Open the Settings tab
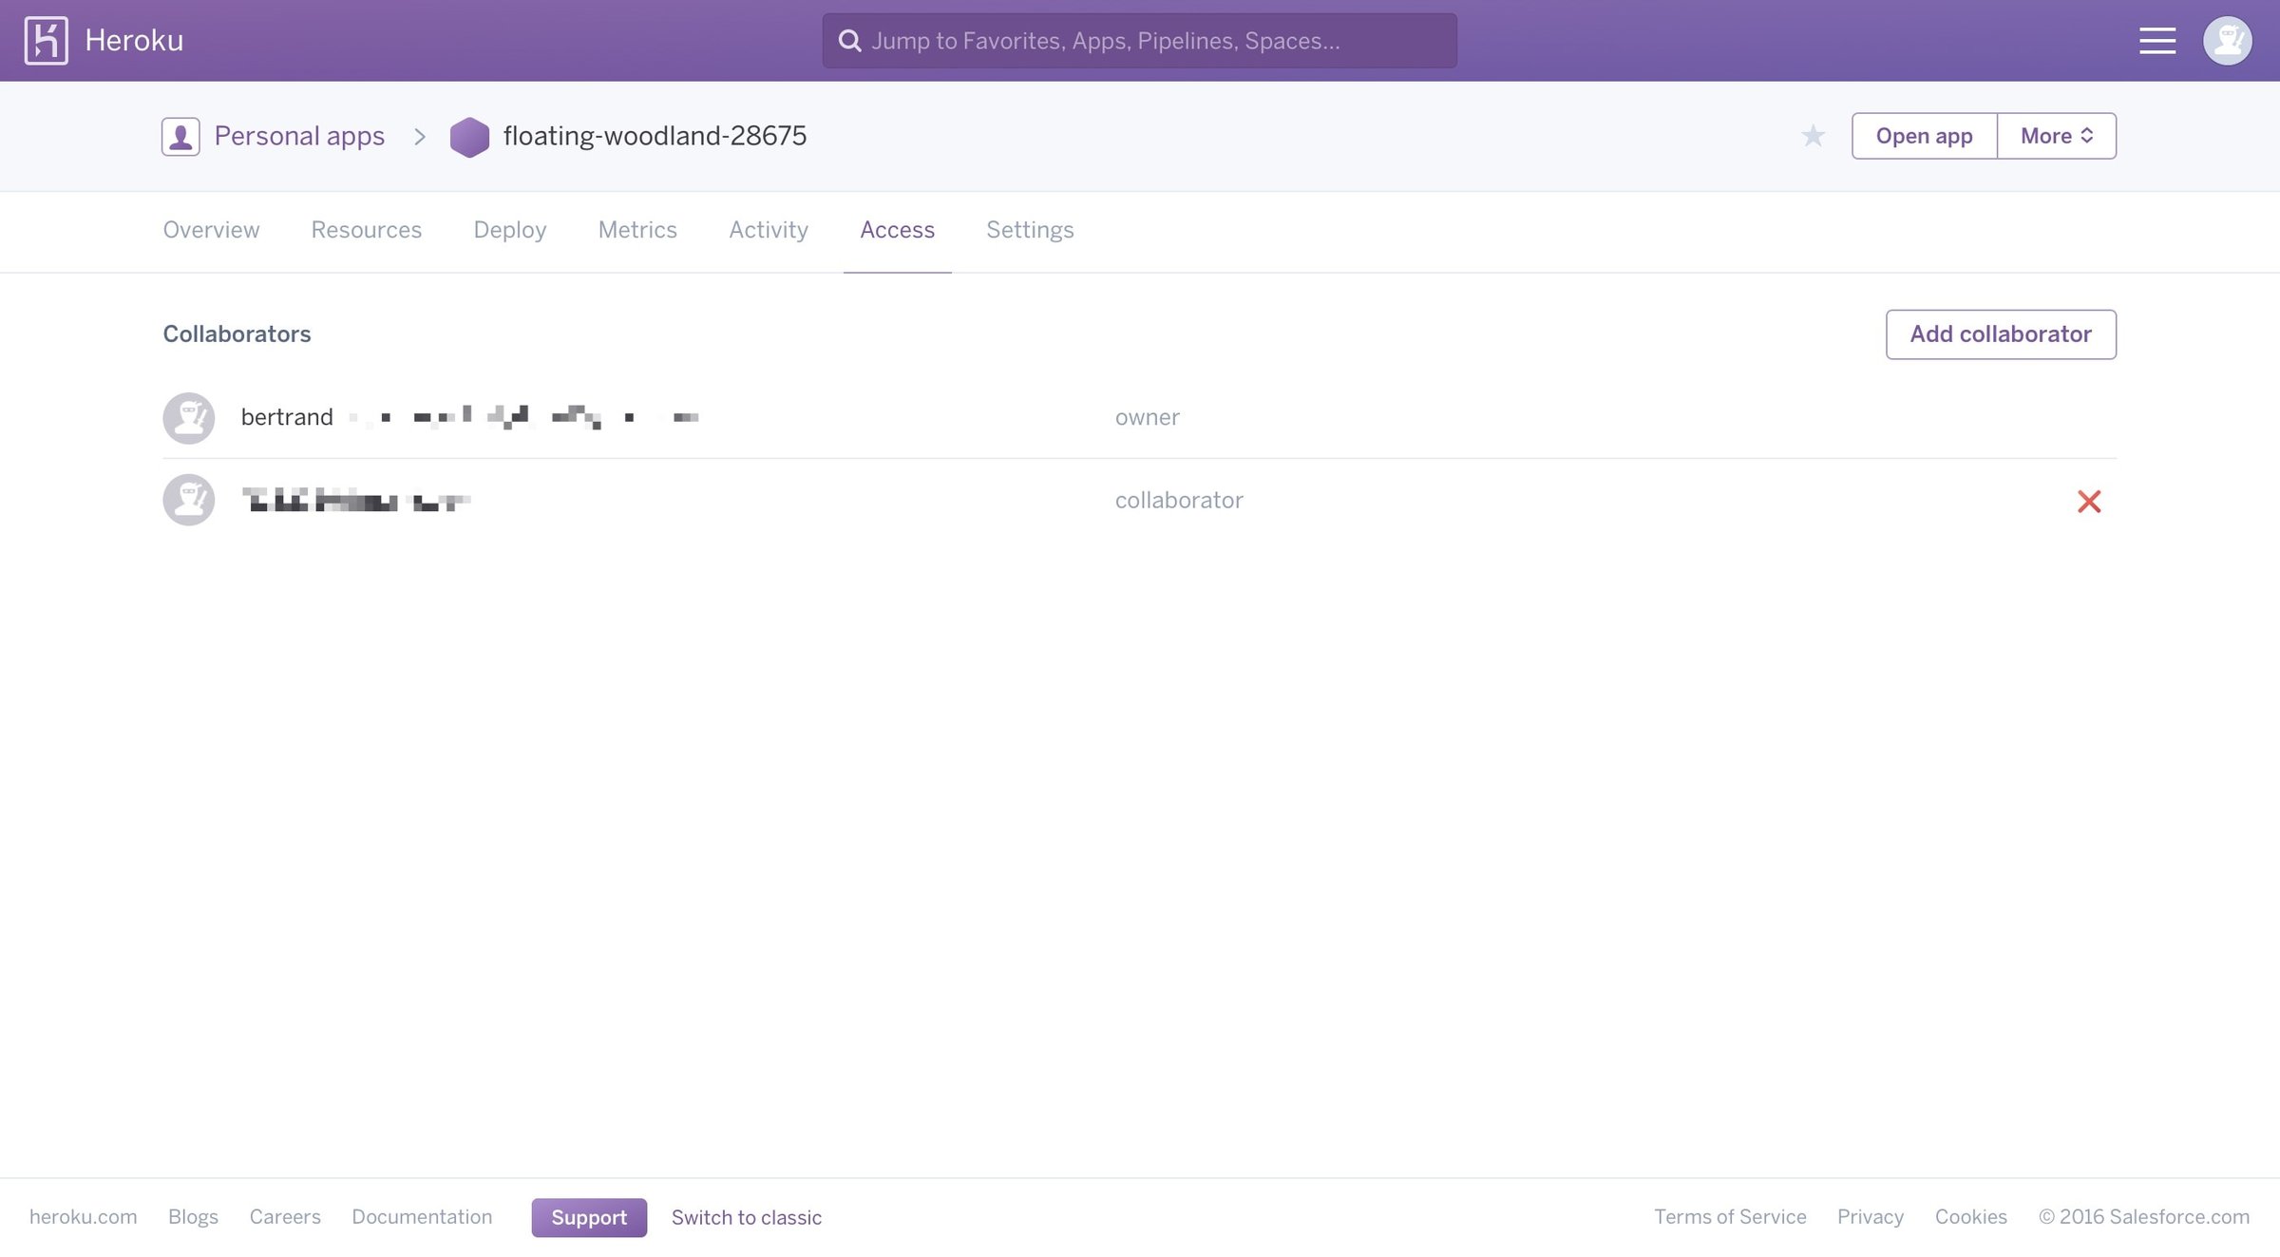The height and width of the screenshot is (1257, 2280). (x=1031, y=231)
